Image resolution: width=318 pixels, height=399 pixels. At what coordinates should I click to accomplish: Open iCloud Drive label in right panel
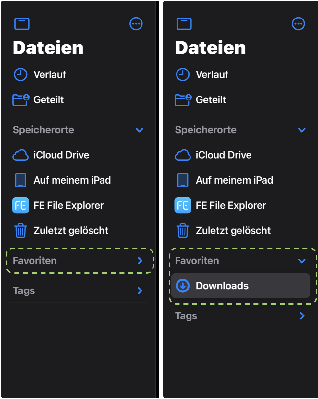pos(224,155)
